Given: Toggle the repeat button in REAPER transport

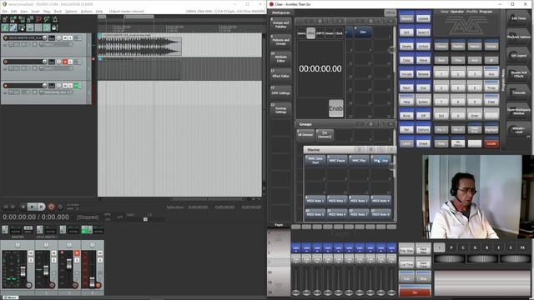Looking at the screenshot, I should click(x=60, y=207).
